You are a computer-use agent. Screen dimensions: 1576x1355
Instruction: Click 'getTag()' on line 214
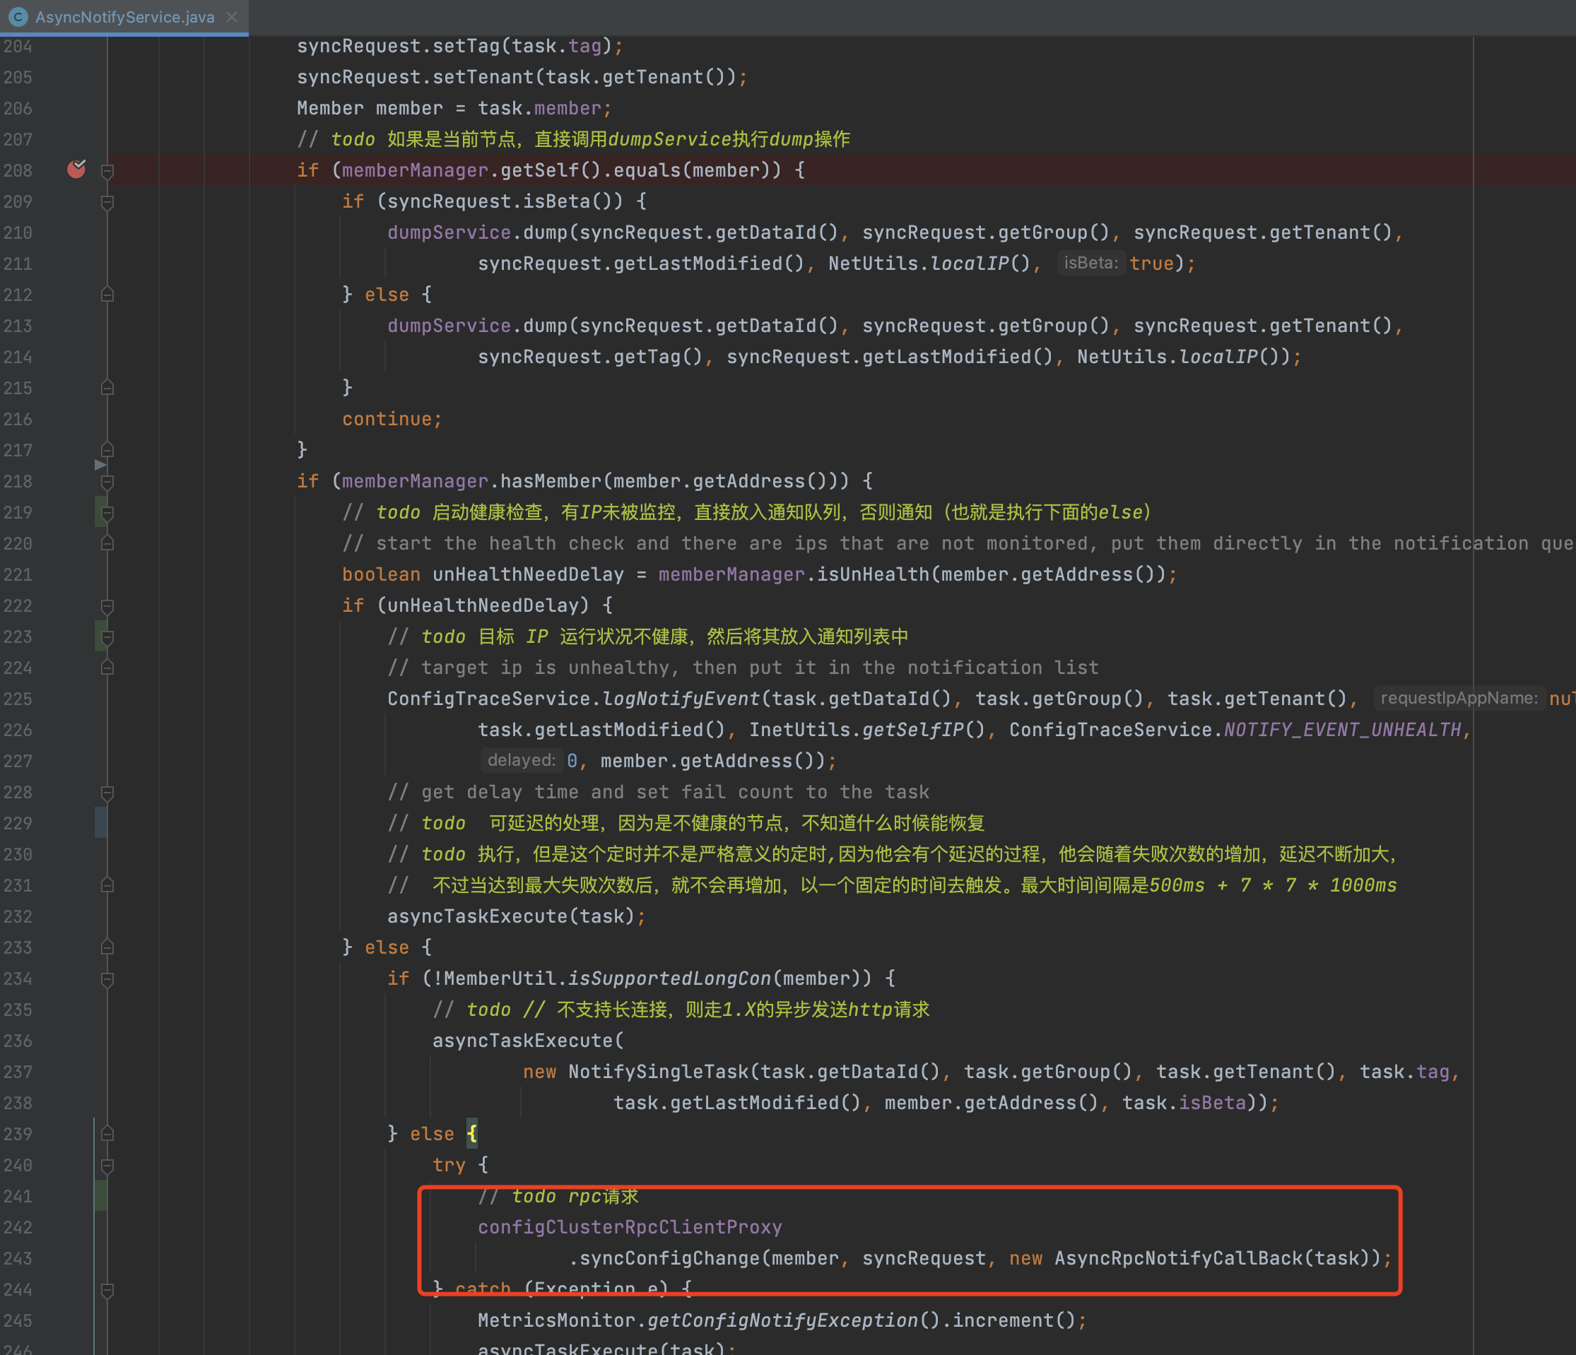[658, 357]
